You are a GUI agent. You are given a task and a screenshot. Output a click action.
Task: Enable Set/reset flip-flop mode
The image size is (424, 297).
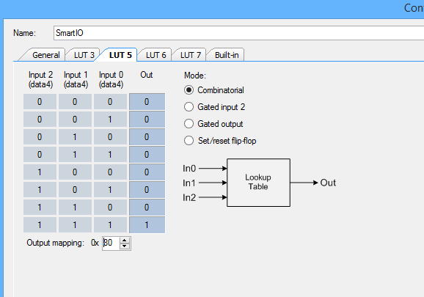[189, 141]
